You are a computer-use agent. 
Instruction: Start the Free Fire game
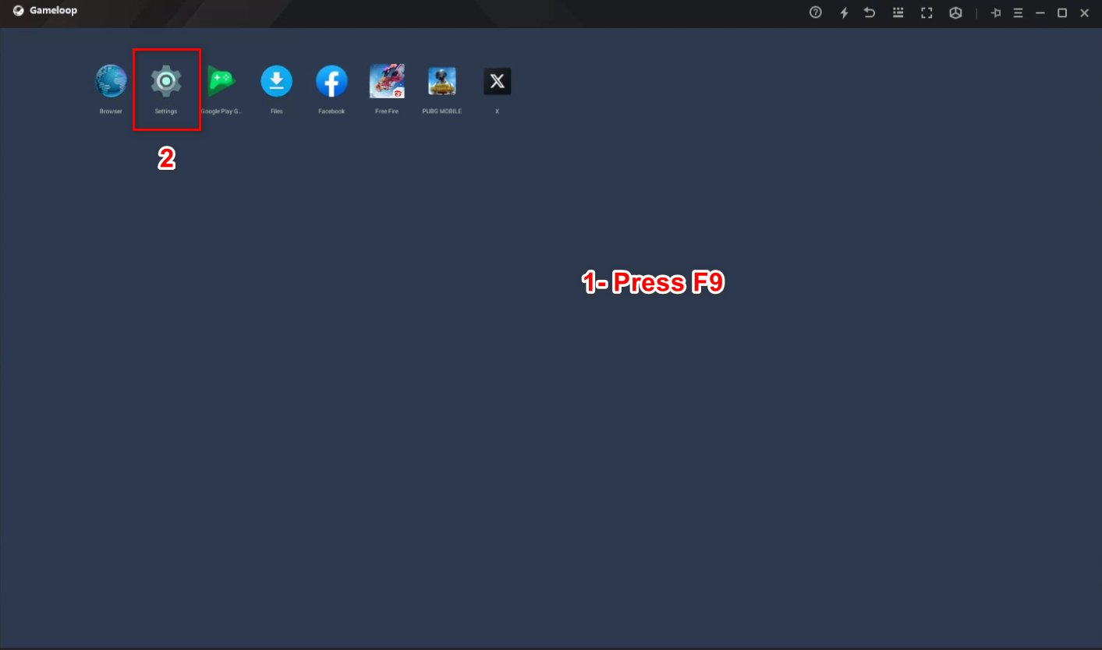pos(387,82)
